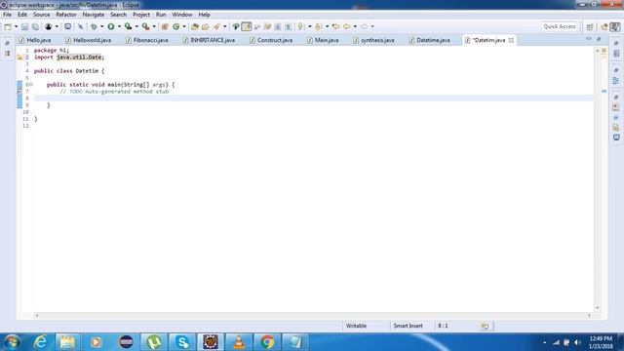Open the Refactor menu

[x=66, y=15]
